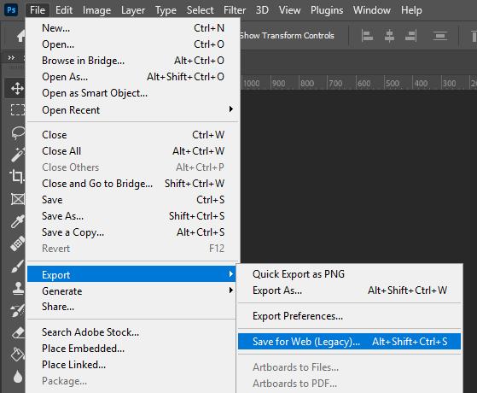This screenshot has height=393, width=477.
Task: Select the Lasso tool
Action: click(18, 132)
